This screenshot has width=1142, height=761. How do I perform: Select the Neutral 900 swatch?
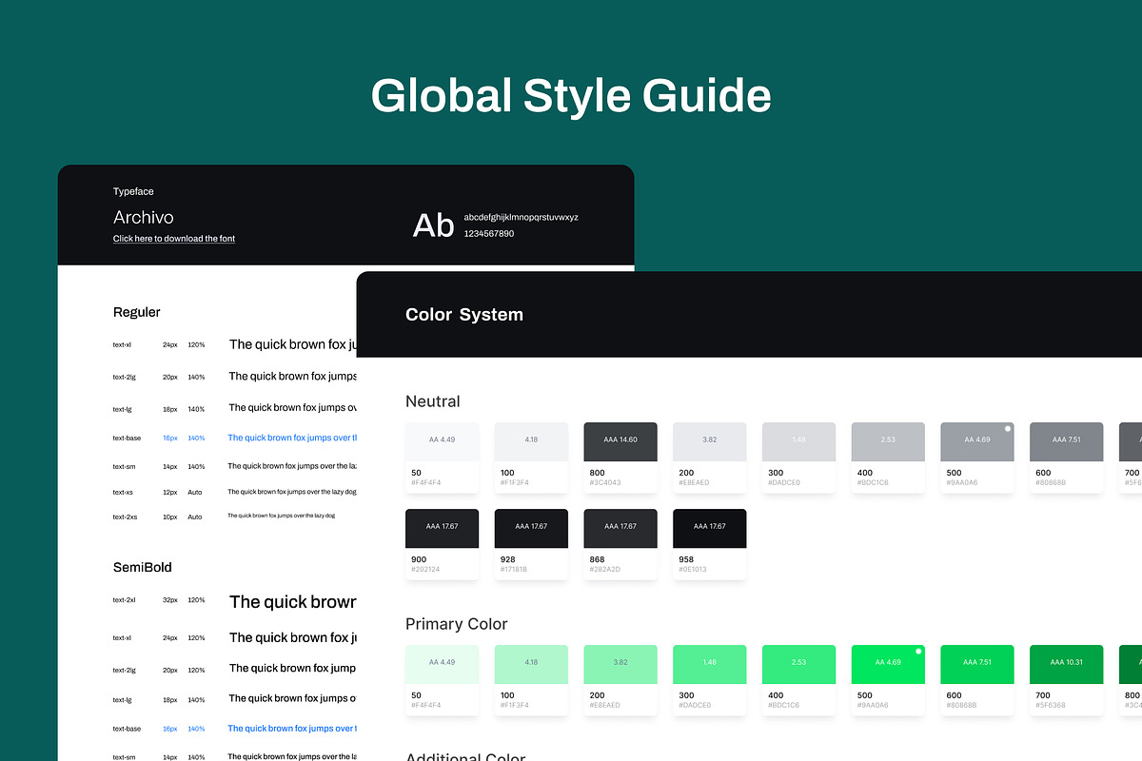(442, 544)
